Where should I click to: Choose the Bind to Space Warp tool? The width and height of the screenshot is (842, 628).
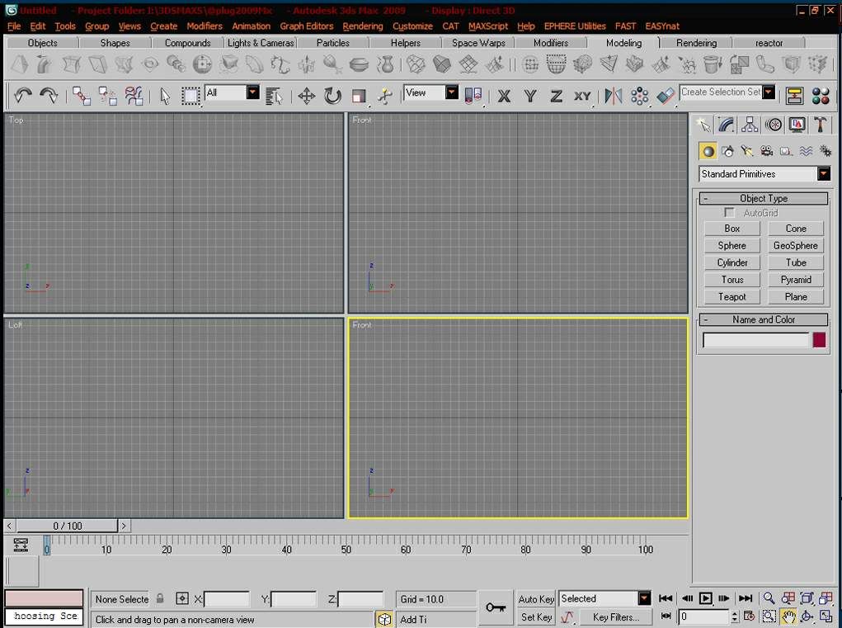(x=134, y=96)
